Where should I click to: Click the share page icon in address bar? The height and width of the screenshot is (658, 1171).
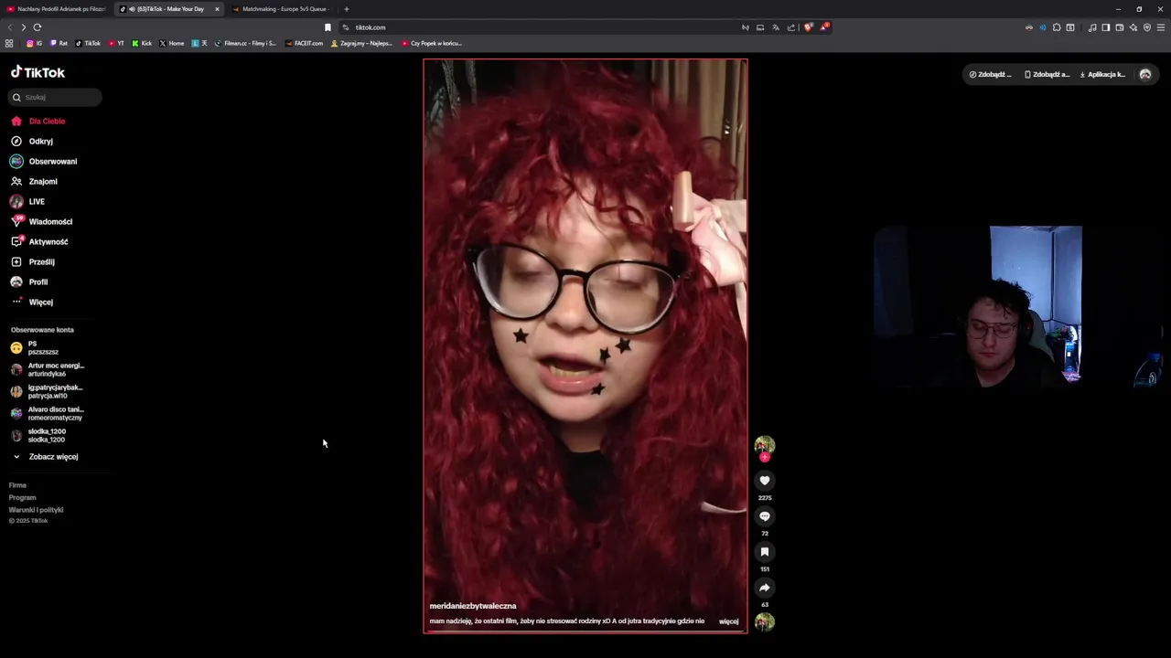tap(791, 27)
